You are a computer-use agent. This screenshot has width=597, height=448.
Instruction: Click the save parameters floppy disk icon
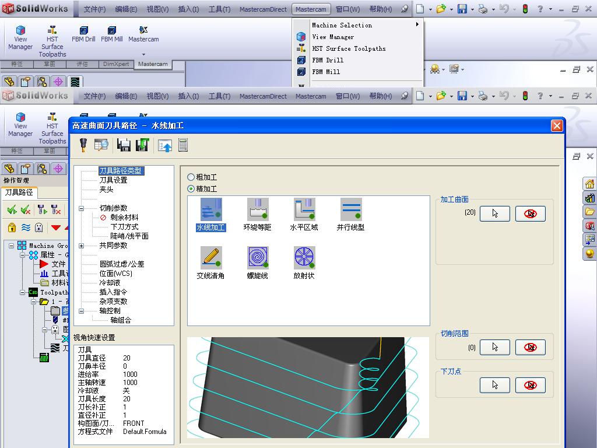[x=124, y=145]
